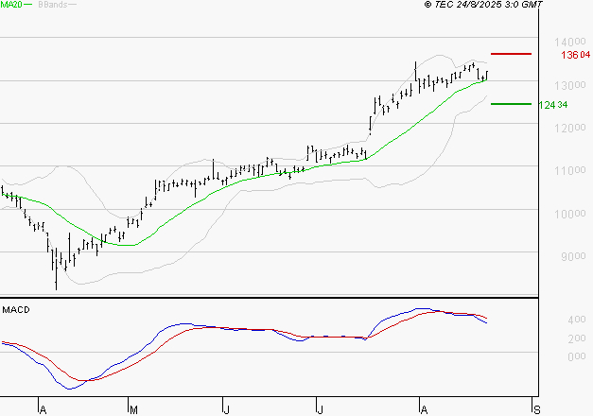The height and width of the screenshot is (416, 593).
Task: Click the 130.00 price axis label
Action: [x=570, y=85]
